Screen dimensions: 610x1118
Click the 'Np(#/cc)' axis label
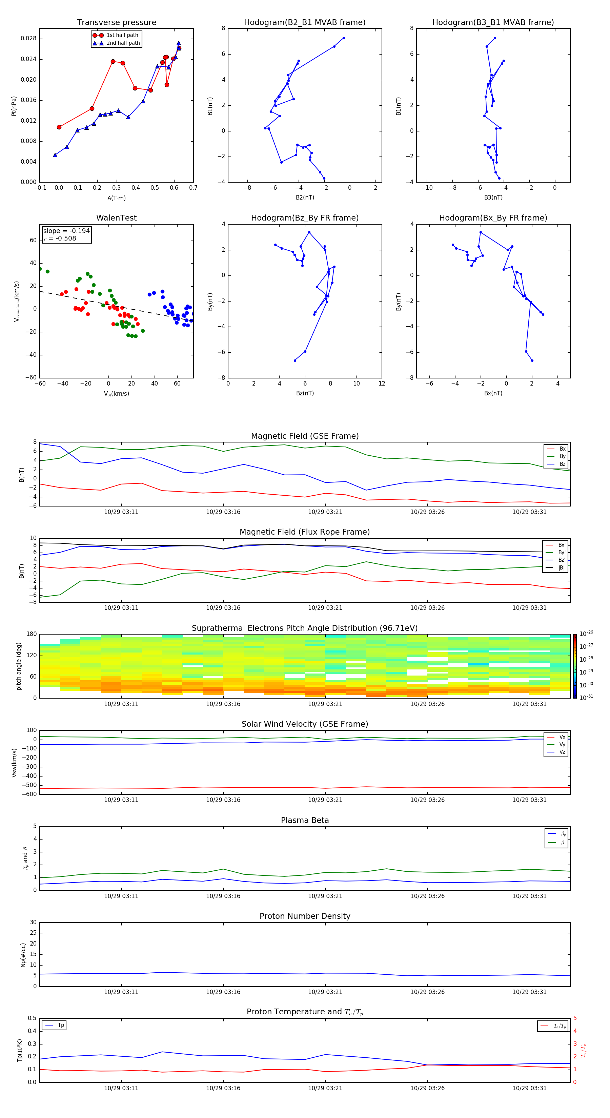pyautogui.click(x=23, y=955)
